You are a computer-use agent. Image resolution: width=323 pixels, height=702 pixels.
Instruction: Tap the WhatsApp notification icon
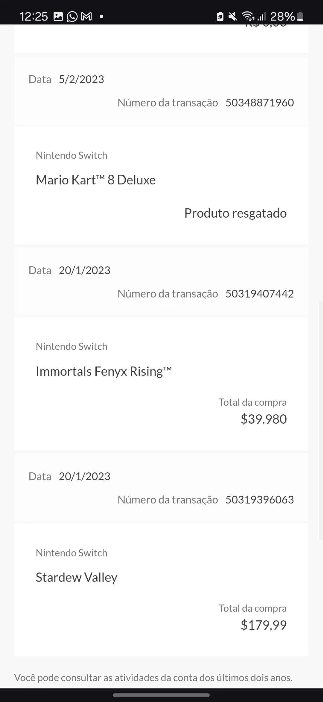point(72,16)
